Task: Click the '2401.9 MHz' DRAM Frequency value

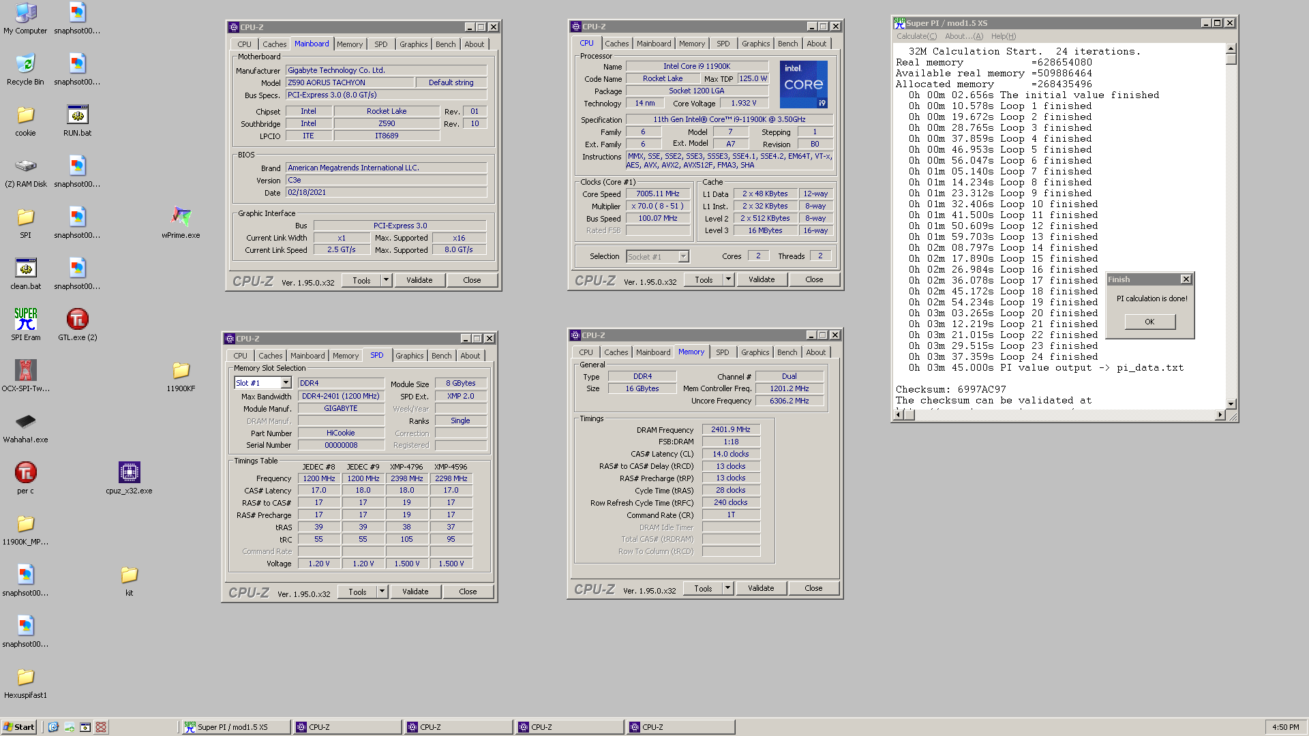Action: [x=730, y=429]
